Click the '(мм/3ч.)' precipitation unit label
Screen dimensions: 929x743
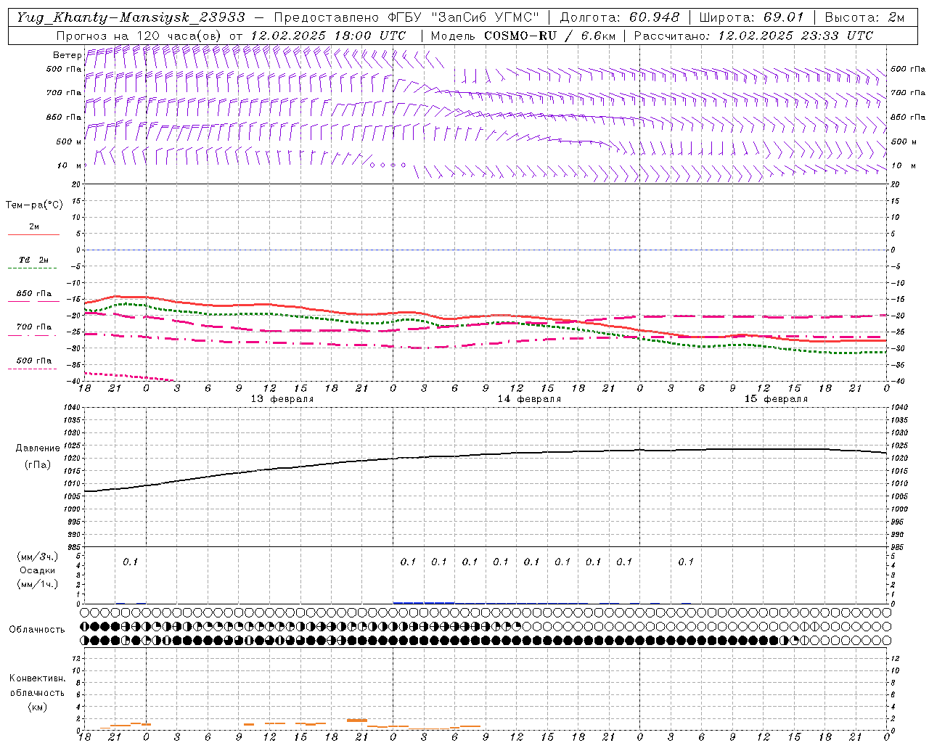(x=37, y=557)
